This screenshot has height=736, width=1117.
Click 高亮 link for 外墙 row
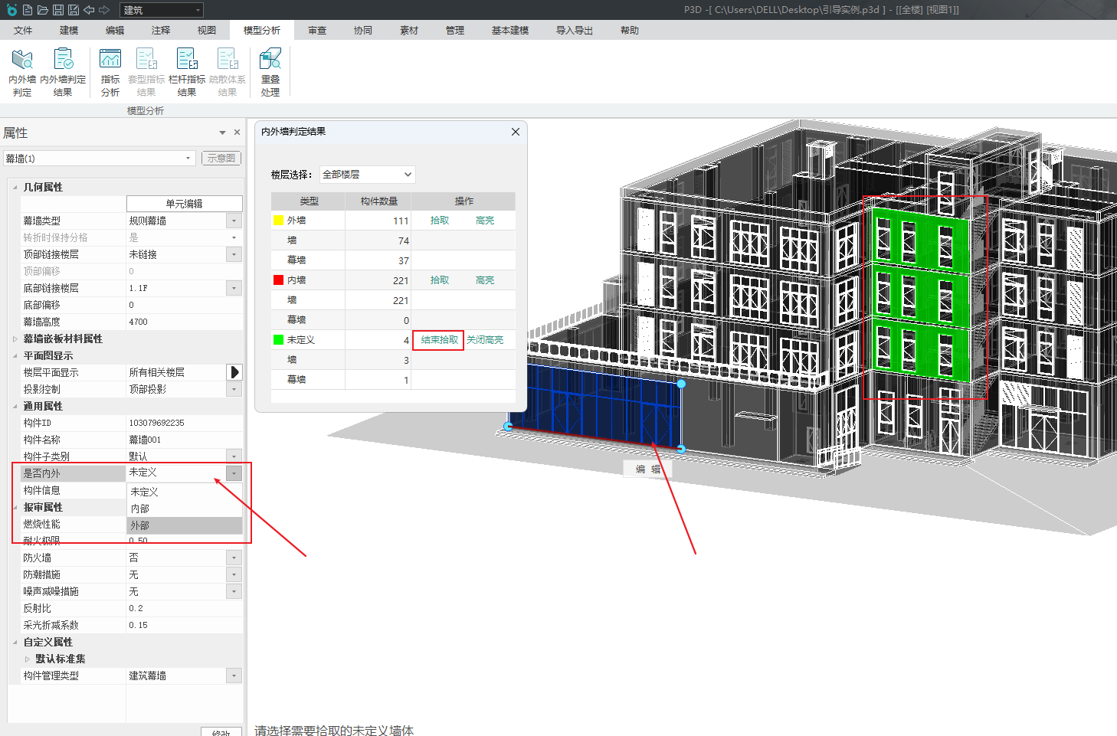[x=485, y=221]
